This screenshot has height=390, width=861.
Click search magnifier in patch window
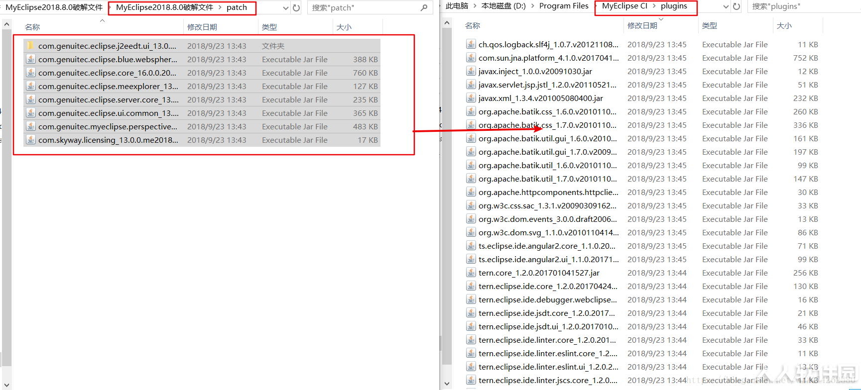click(x=424, y=7)
